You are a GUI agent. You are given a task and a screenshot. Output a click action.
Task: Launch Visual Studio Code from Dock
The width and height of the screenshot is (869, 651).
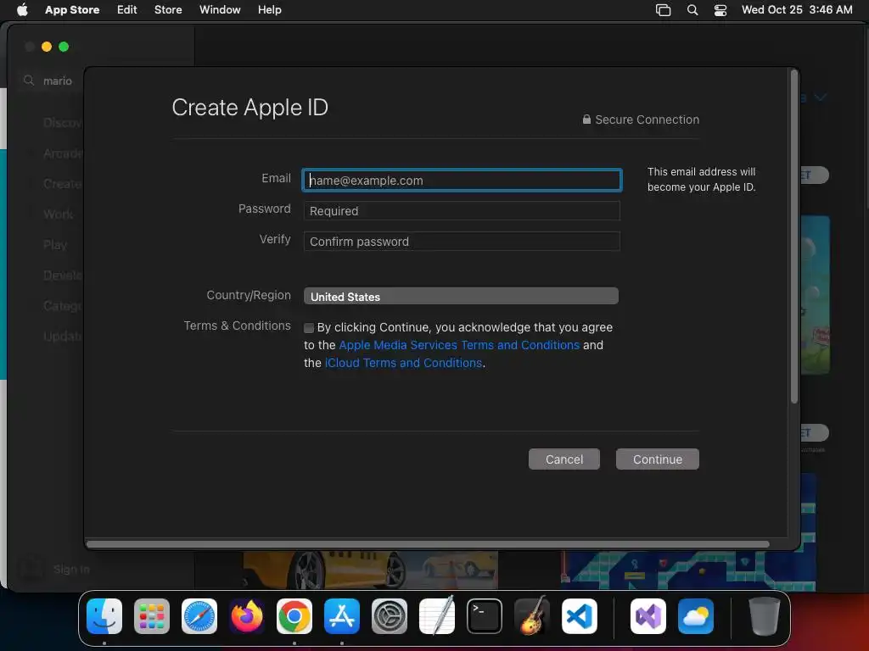[x=579, y=616]
